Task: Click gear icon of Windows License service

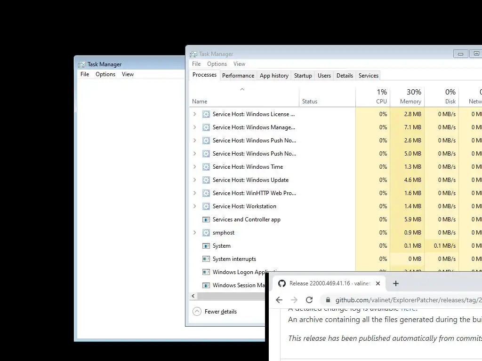Action: click(x=206, y=114)
